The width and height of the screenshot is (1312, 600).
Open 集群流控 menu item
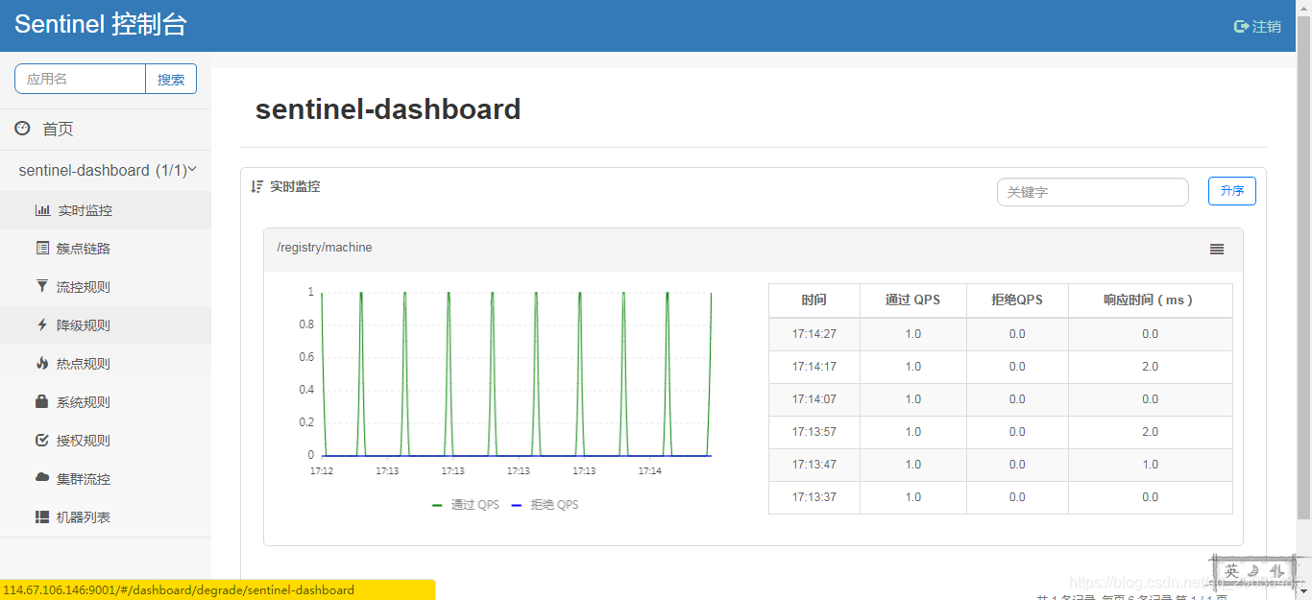(84, 479)
